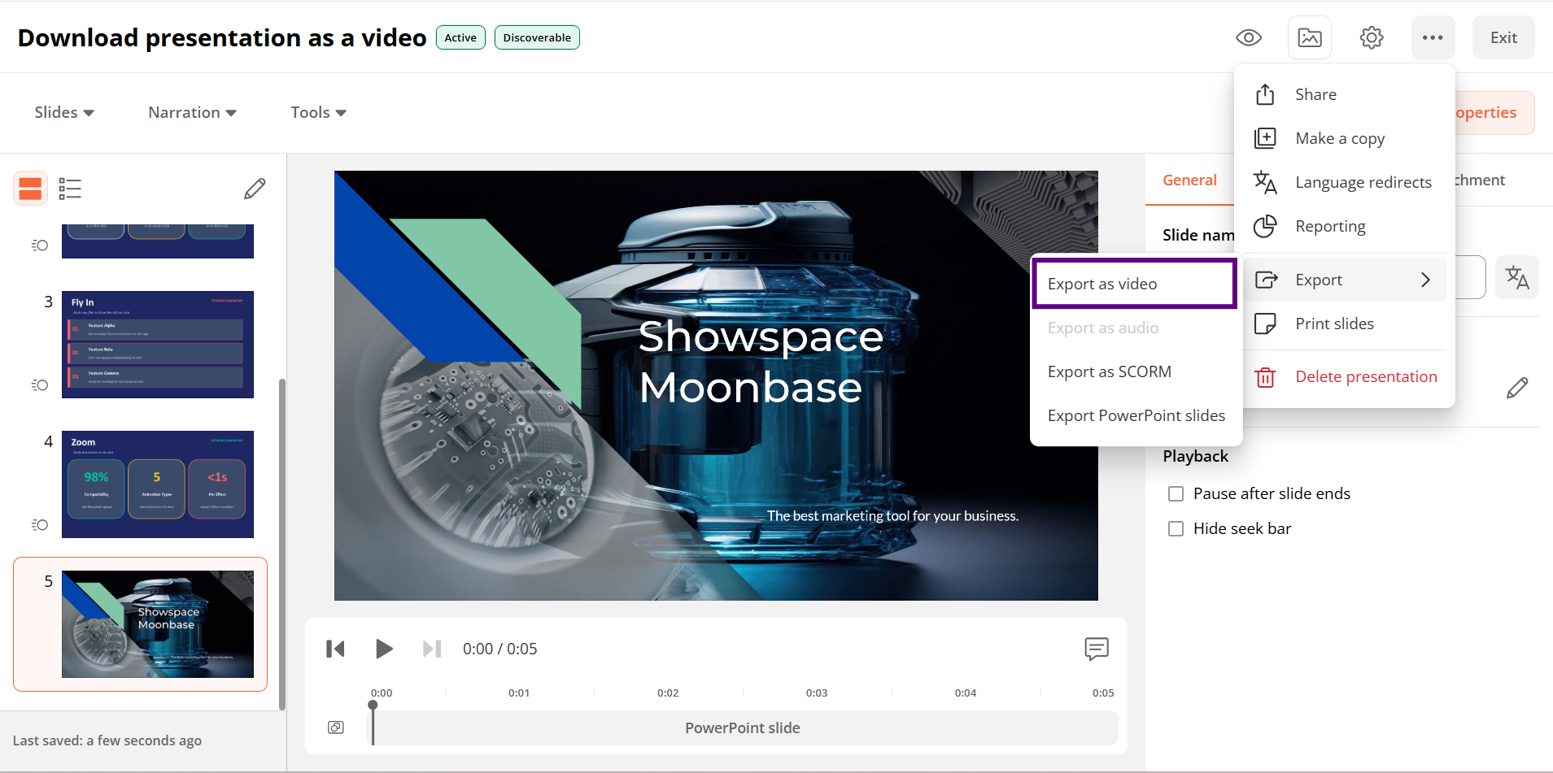Click the notes icon beside slide 3
This screenshot has width=1553, height=773.
coord(40,385)
